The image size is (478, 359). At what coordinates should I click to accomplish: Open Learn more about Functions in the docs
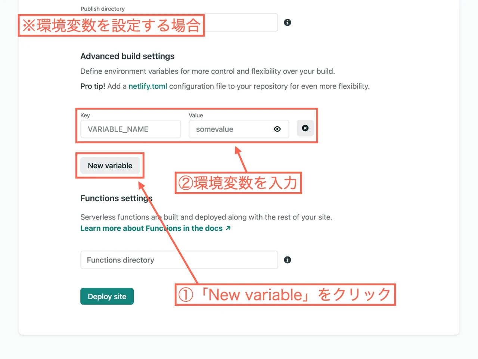[x=149, y=228]
